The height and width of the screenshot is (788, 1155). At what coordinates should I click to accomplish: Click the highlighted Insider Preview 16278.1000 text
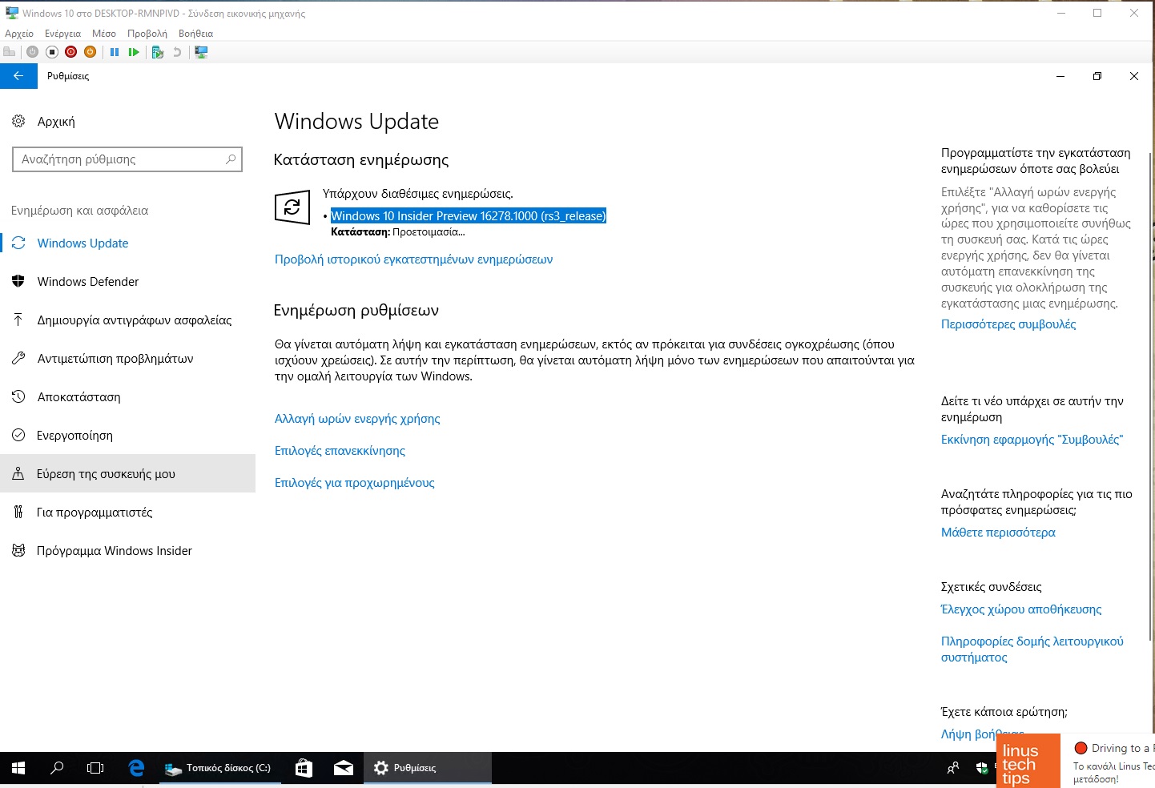pyautogui.click(x=469, y=216)
